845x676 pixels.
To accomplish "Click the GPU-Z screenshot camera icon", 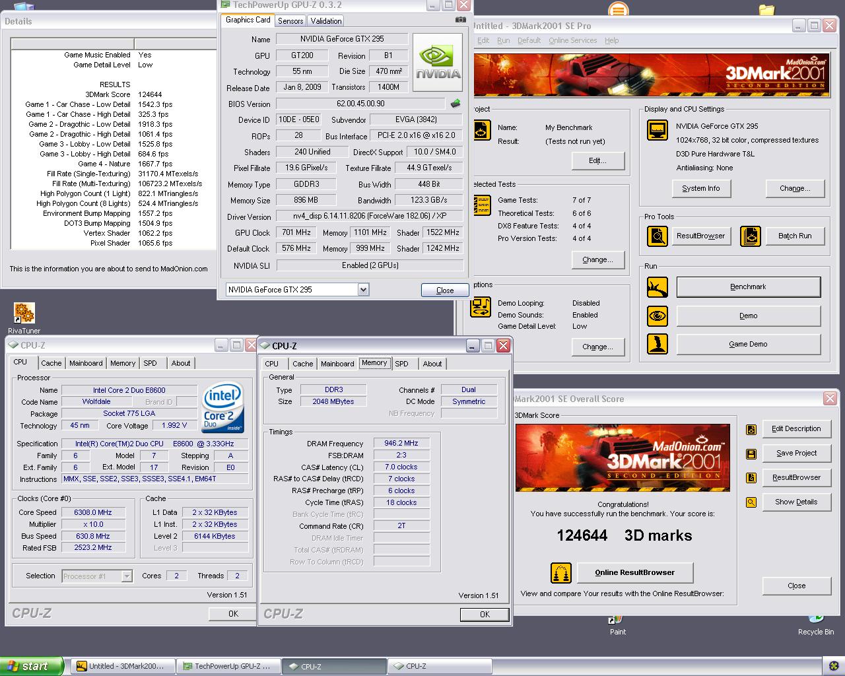I will [460, 20].
